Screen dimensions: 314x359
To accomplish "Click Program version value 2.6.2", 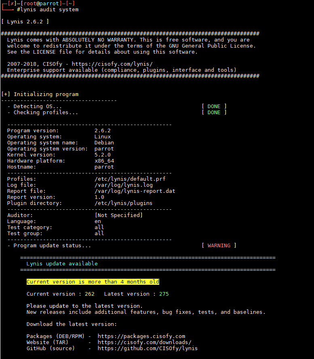I will [x=103, y=131].
